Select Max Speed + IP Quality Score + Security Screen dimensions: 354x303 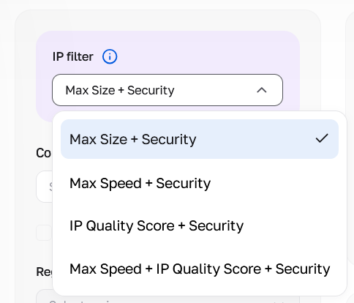coord(200,269)
